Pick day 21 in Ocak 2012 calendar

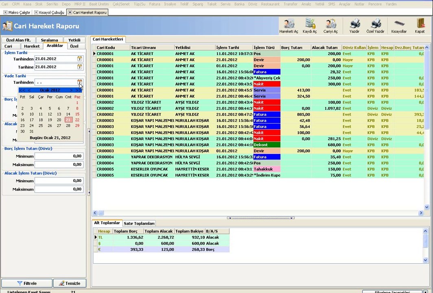[68, 120]
